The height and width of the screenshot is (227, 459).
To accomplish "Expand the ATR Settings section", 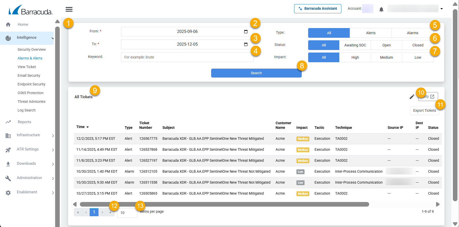I will [x=53, y=150].
